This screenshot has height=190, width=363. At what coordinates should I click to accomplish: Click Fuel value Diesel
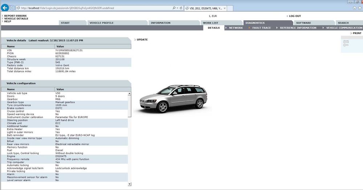(x=59, y=150)
